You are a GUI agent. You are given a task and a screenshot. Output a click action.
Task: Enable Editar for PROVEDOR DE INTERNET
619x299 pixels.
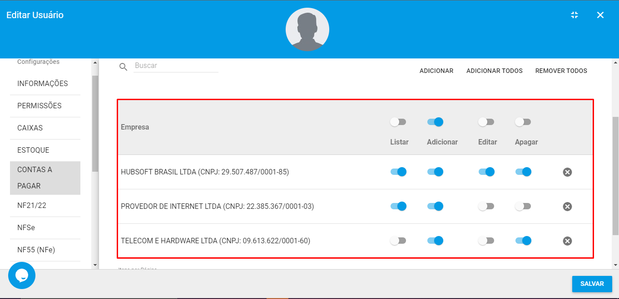pyautogui.click(x=486, y=206)
